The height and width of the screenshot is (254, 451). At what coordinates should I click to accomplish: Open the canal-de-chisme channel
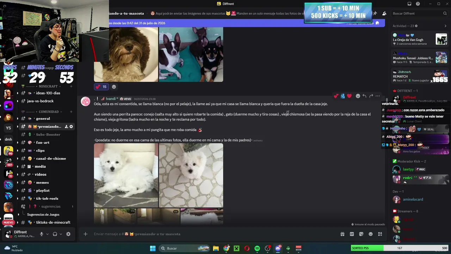point(47,158)
